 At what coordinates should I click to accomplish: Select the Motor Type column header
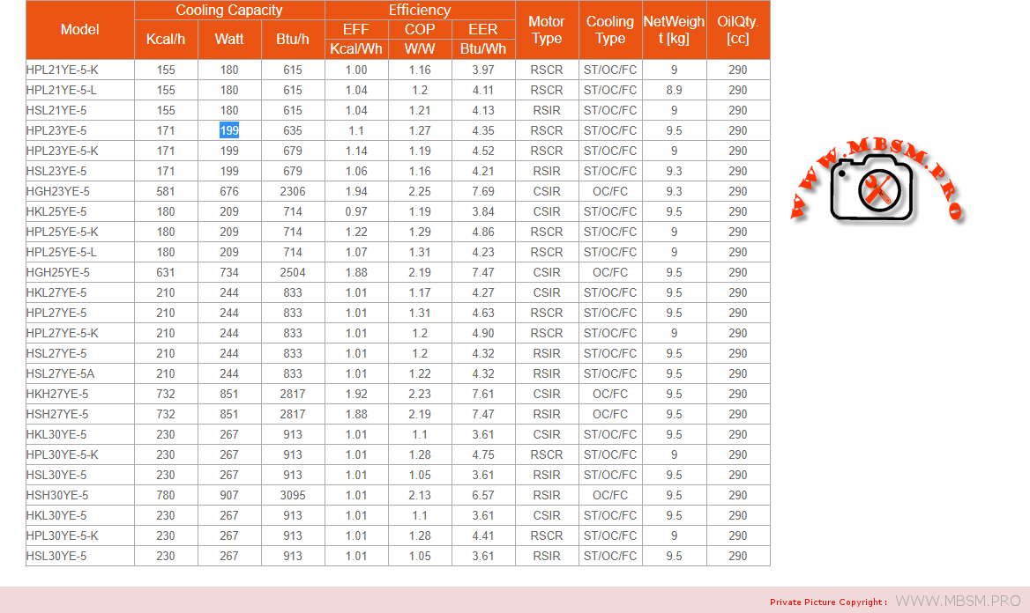pyautogui.click(x=547, y=30)
